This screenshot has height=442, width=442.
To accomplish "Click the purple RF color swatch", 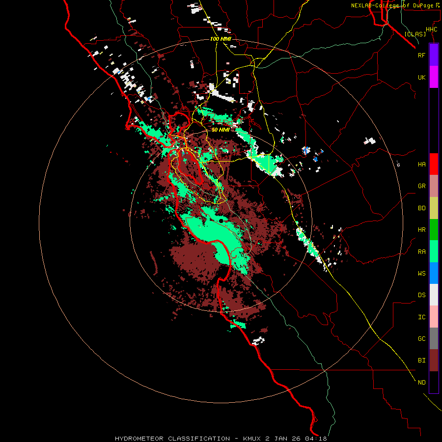I will [x=434, y=55].
